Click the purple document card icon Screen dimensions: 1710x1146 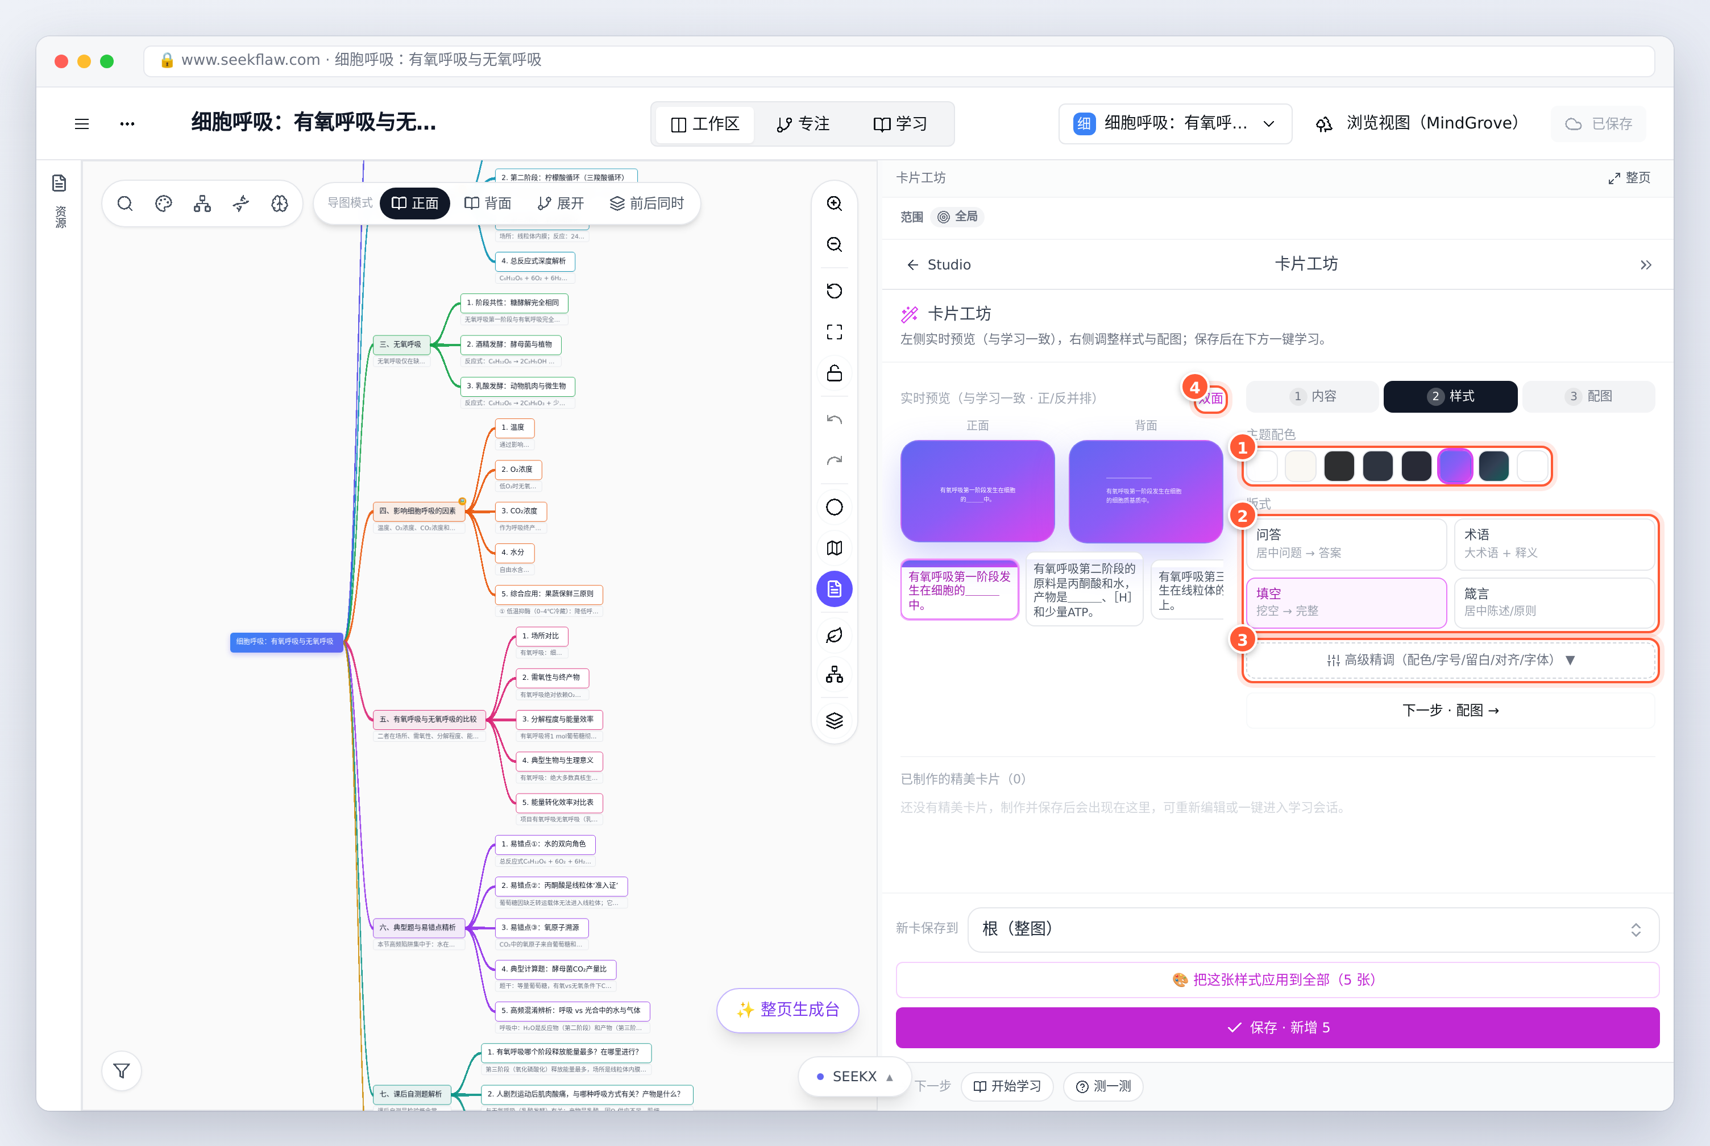click(834, 588)
